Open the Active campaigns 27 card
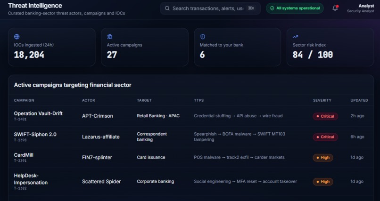 [145, 47]
